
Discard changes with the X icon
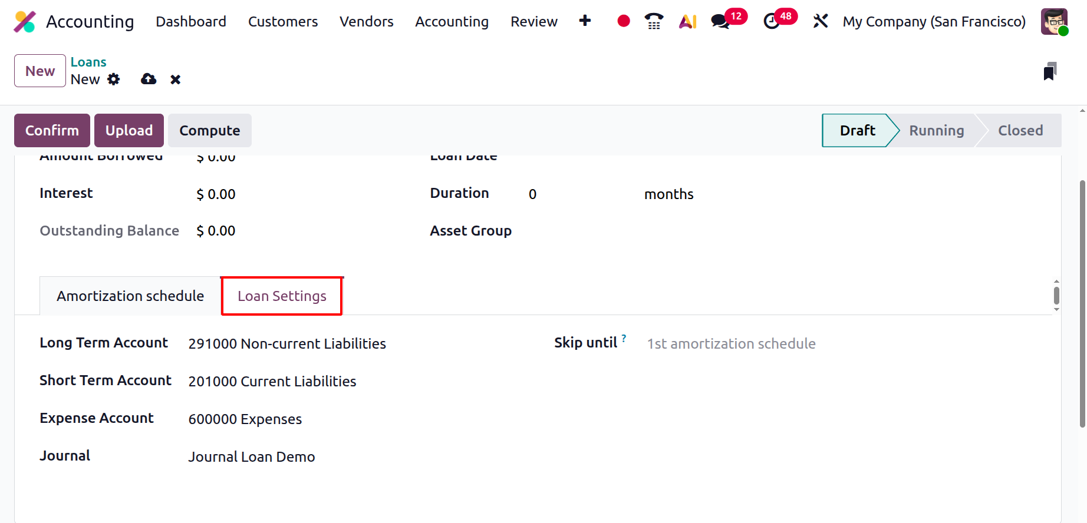coord(175,80)
